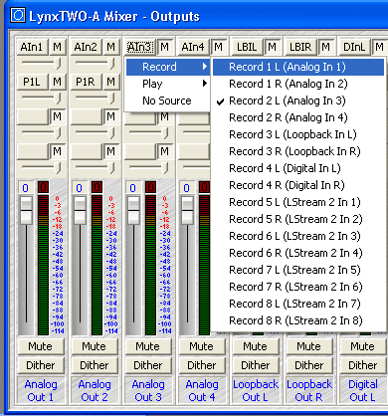Click the Analog Out 2 main volume fader
388x416 pixels.
tap(80, 210)
